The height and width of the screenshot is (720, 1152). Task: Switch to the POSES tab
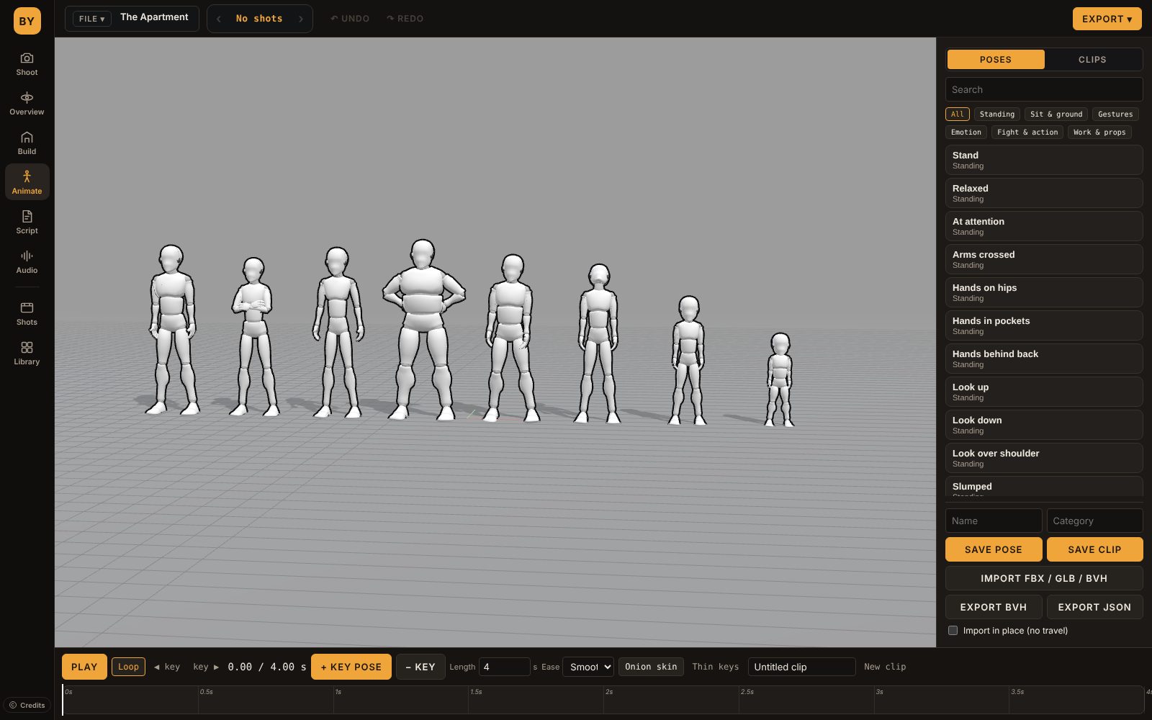click(x=996, y=60)
